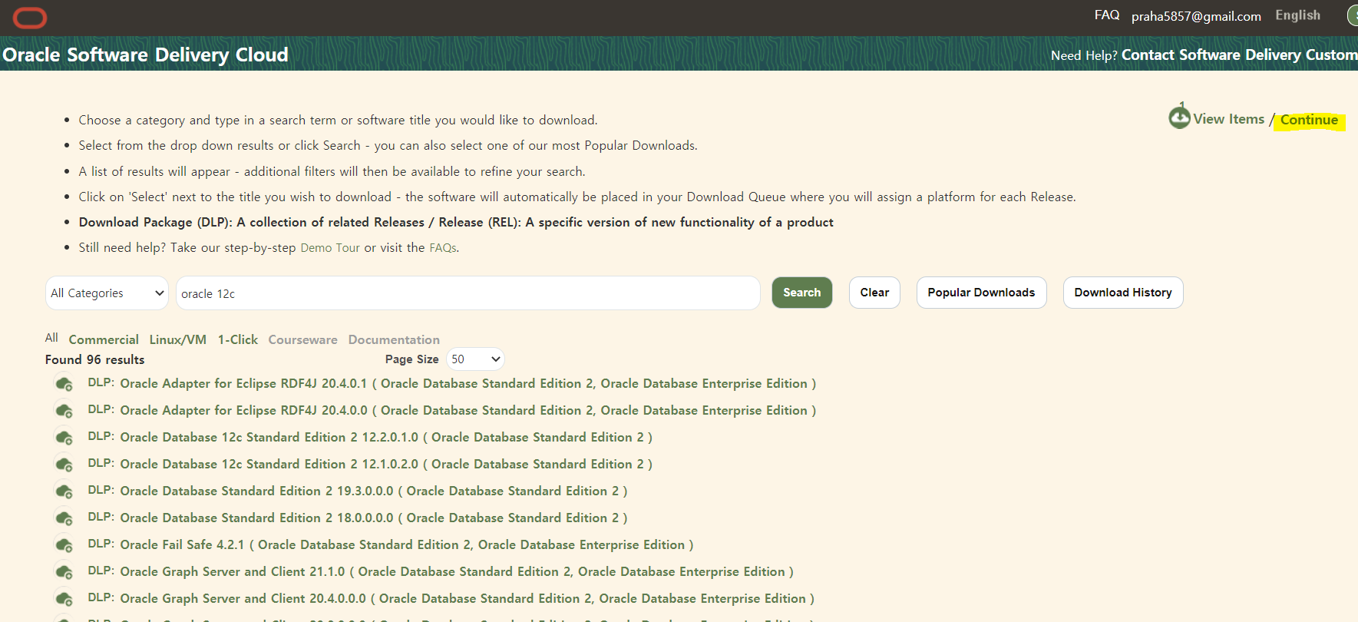The height and width of the screenshot is (622, 1358).
Task: Click the green Search button
Action: pos(801,293)
